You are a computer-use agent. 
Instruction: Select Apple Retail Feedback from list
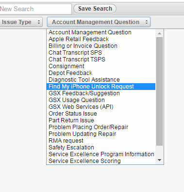pyautogui.click(x=101, y=39)
